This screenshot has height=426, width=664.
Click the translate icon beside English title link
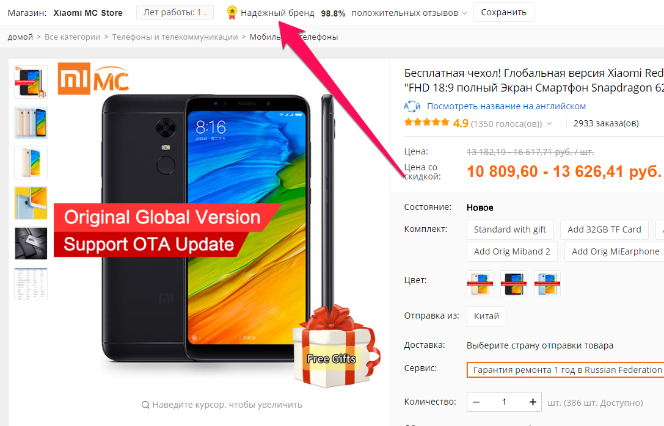(x=412, y=106)
